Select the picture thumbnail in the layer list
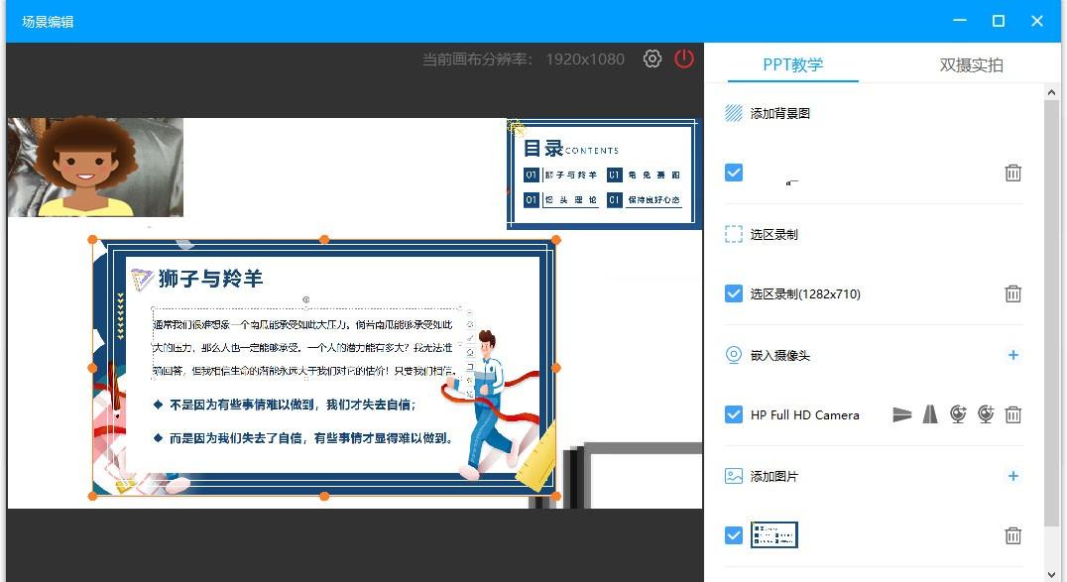1067x582 pixels. coord(774,535)
